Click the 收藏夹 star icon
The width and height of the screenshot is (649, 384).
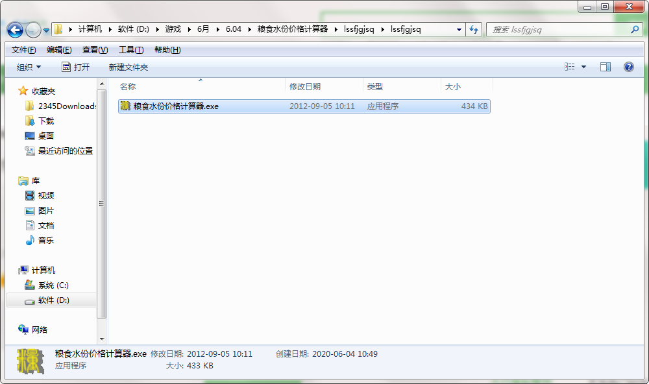(x=23, y=91)
